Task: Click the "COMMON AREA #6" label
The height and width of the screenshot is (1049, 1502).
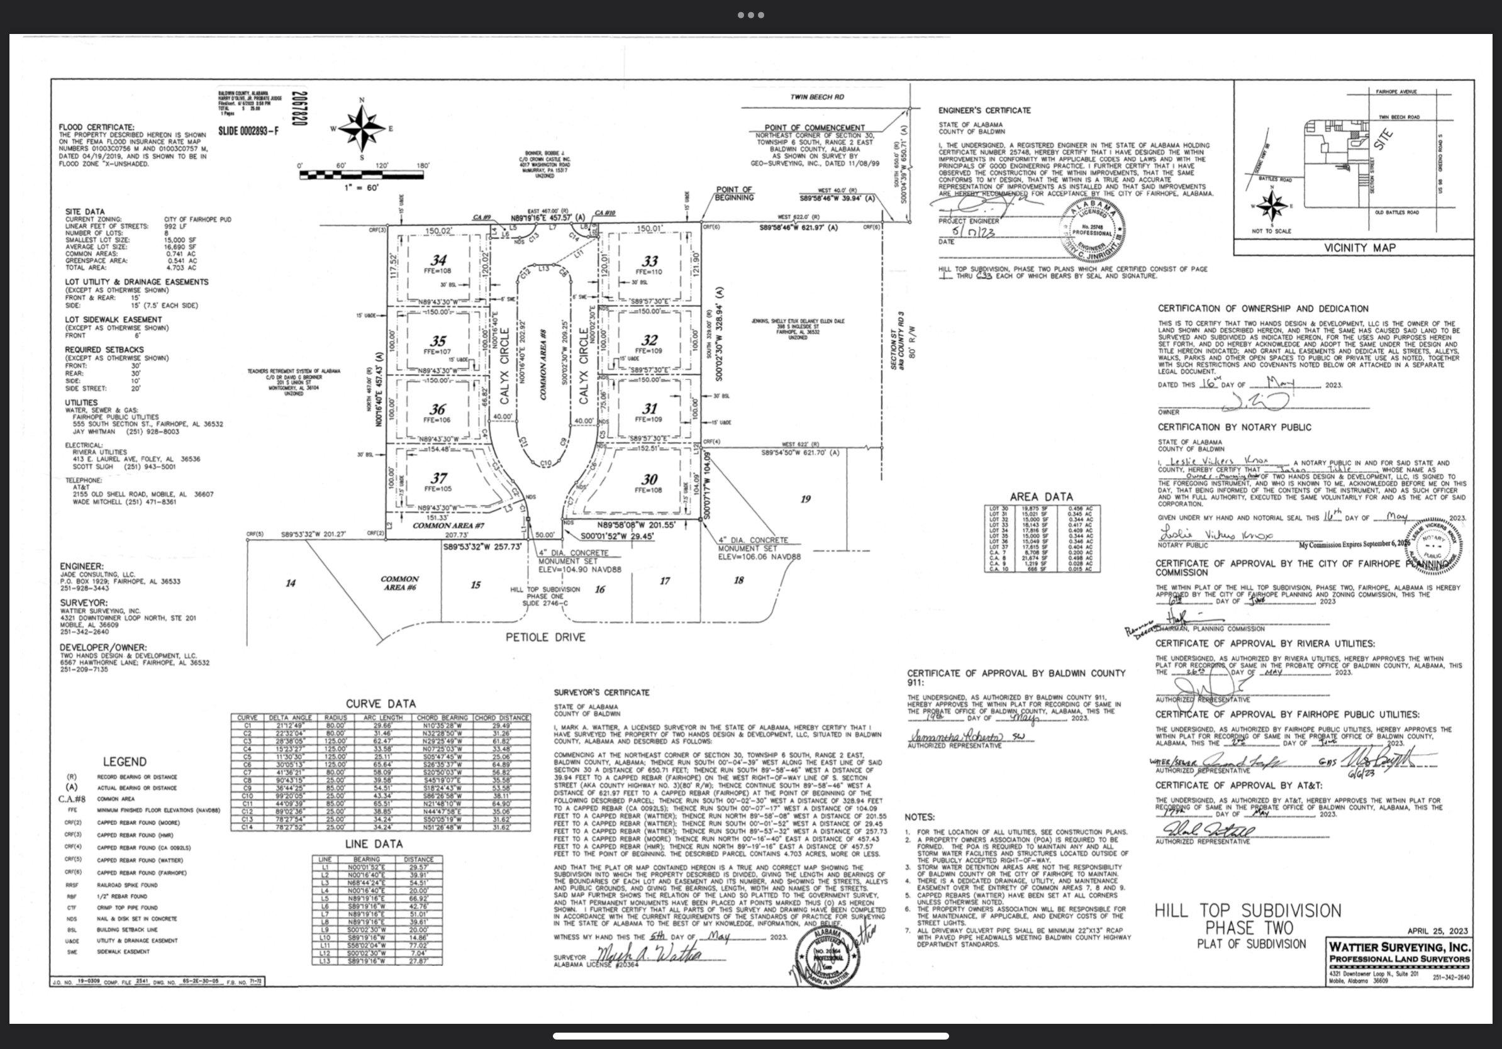Action: 399,584
